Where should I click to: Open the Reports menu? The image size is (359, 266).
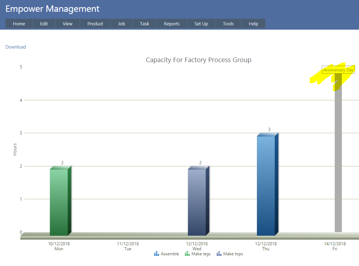click(172, 24)
